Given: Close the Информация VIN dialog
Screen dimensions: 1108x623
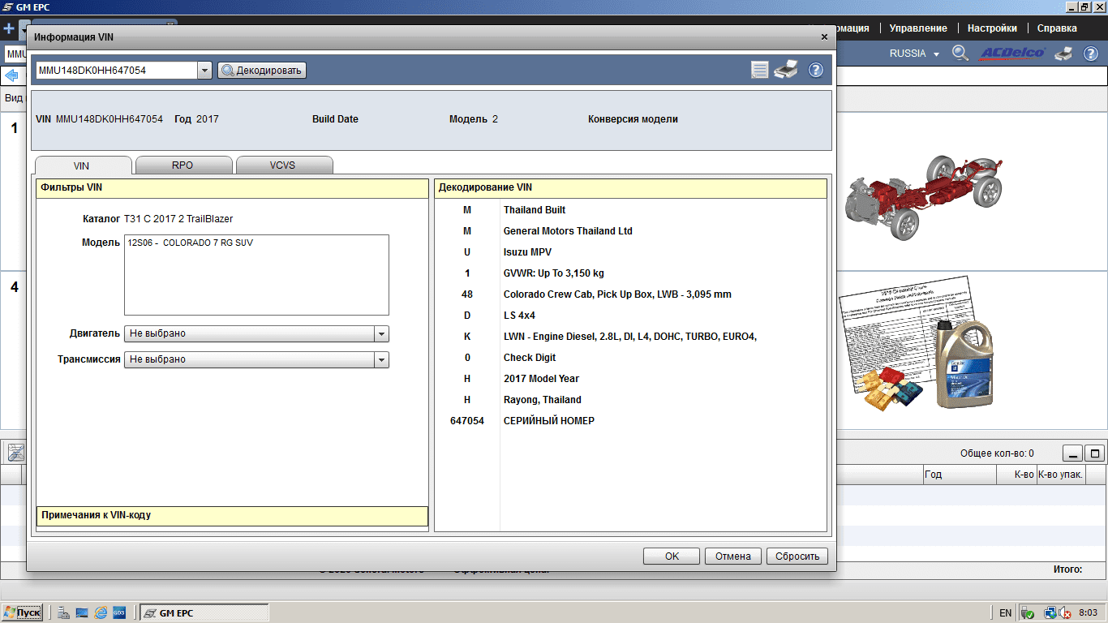Looking at the screenshot, I should (824, 37).
